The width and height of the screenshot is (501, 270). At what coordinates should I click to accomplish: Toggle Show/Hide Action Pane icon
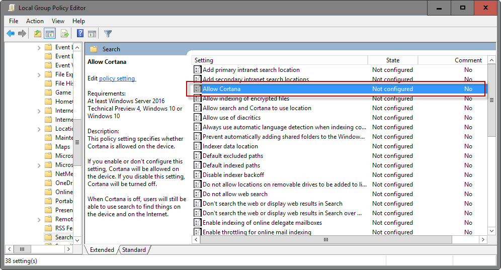(x=93, y=34)
